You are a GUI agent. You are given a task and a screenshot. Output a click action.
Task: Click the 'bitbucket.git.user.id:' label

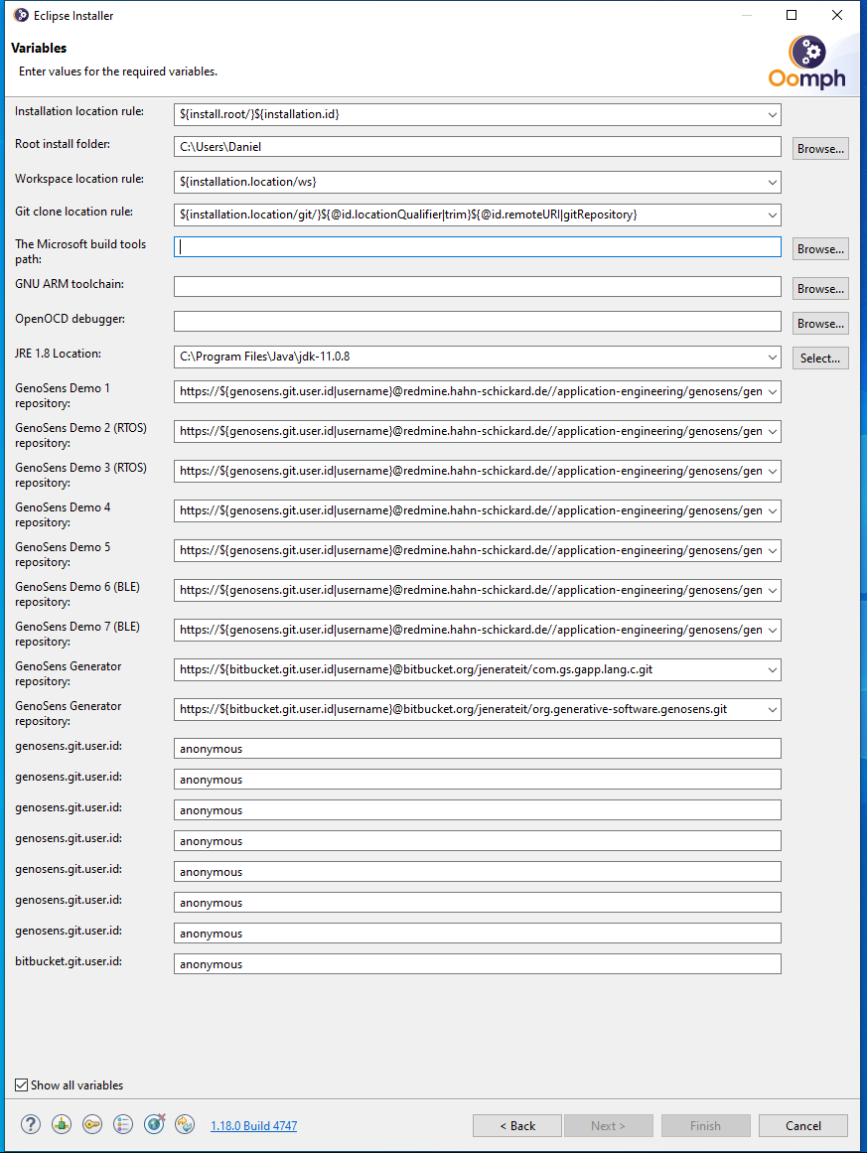(x=69, y=961)
